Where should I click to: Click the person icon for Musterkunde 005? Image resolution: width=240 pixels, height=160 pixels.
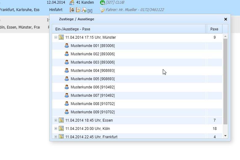point(67,79)
